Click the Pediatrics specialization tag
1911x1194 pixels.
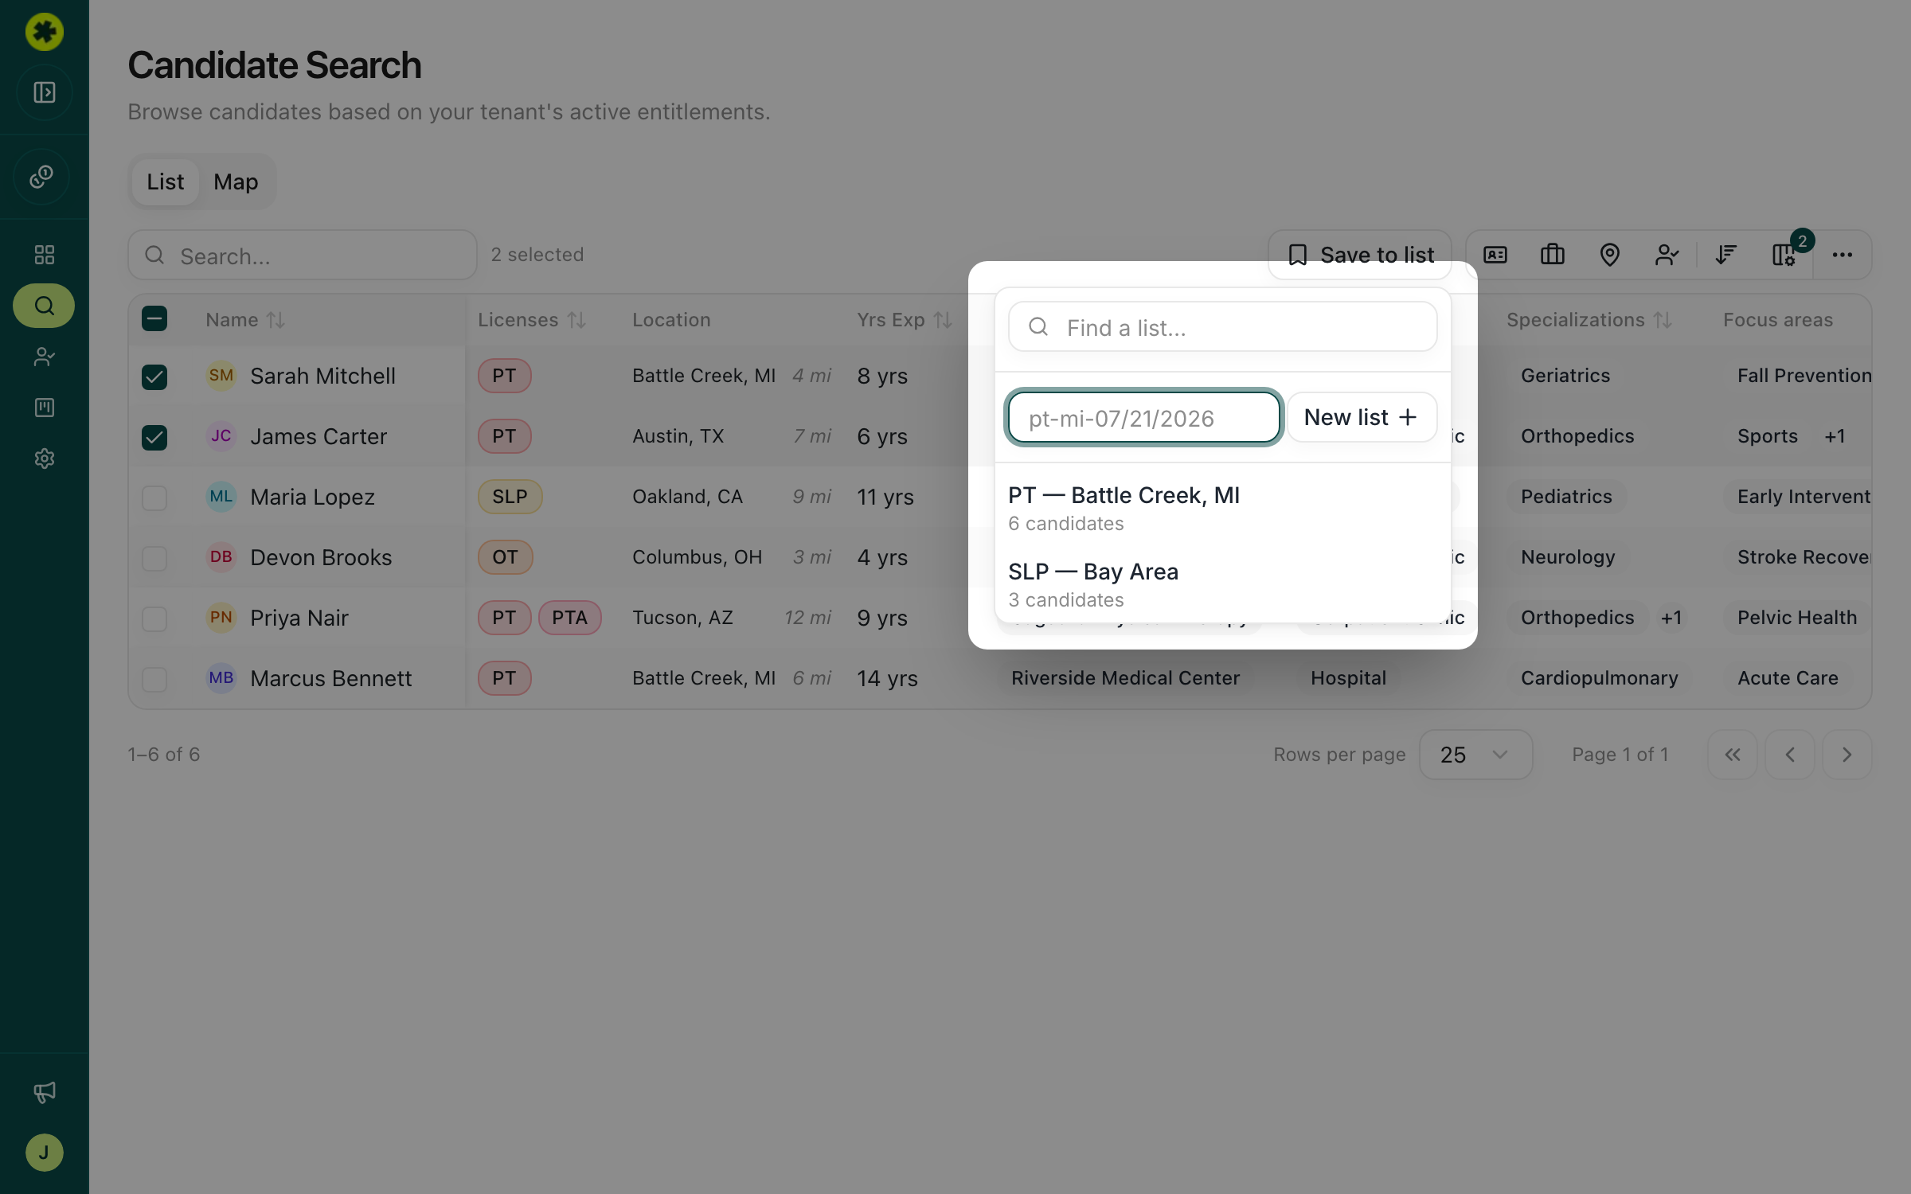point(1566,497)
